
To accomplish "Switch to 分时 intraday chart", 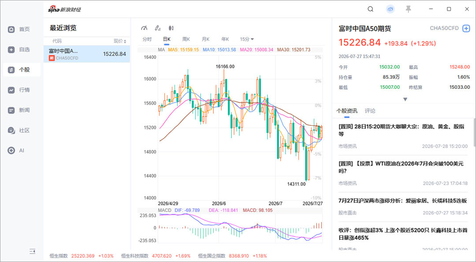I will click(x=147, y=39).
